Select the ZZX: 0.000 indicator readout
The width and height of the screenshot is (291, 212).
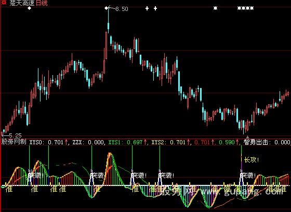(88, 142)
